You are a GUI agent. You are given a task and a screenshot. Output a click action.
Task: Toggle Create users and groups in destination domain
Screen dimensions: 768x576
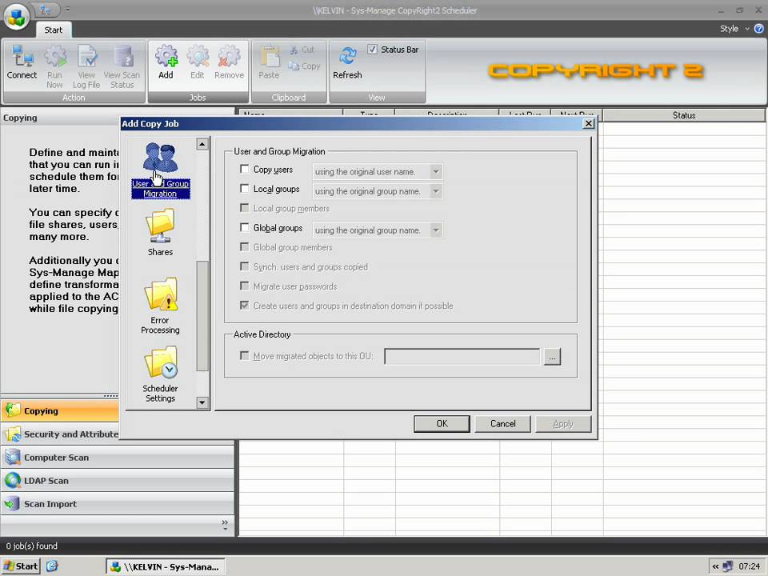245,305
